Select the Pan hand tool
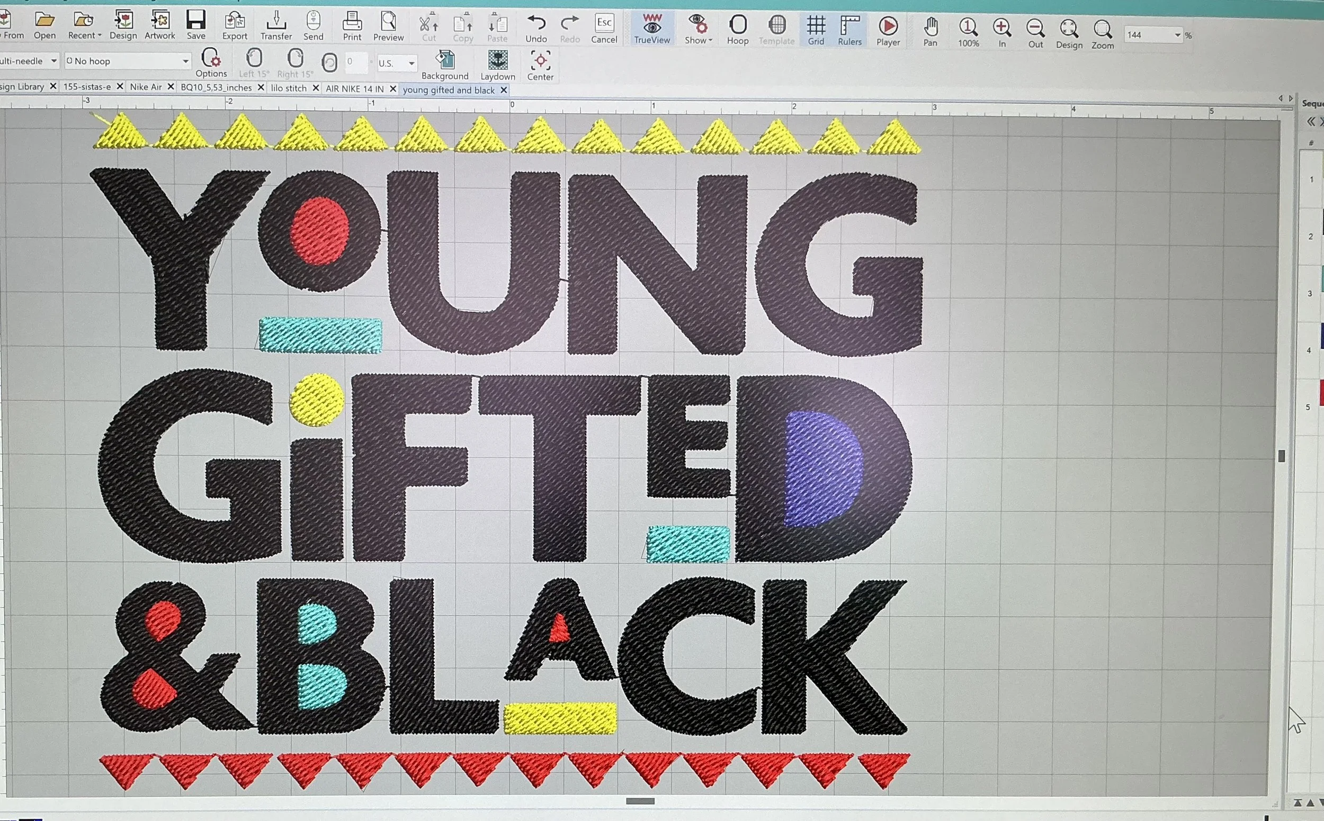Screen dimensions: 1324x821 click(930, 27)
